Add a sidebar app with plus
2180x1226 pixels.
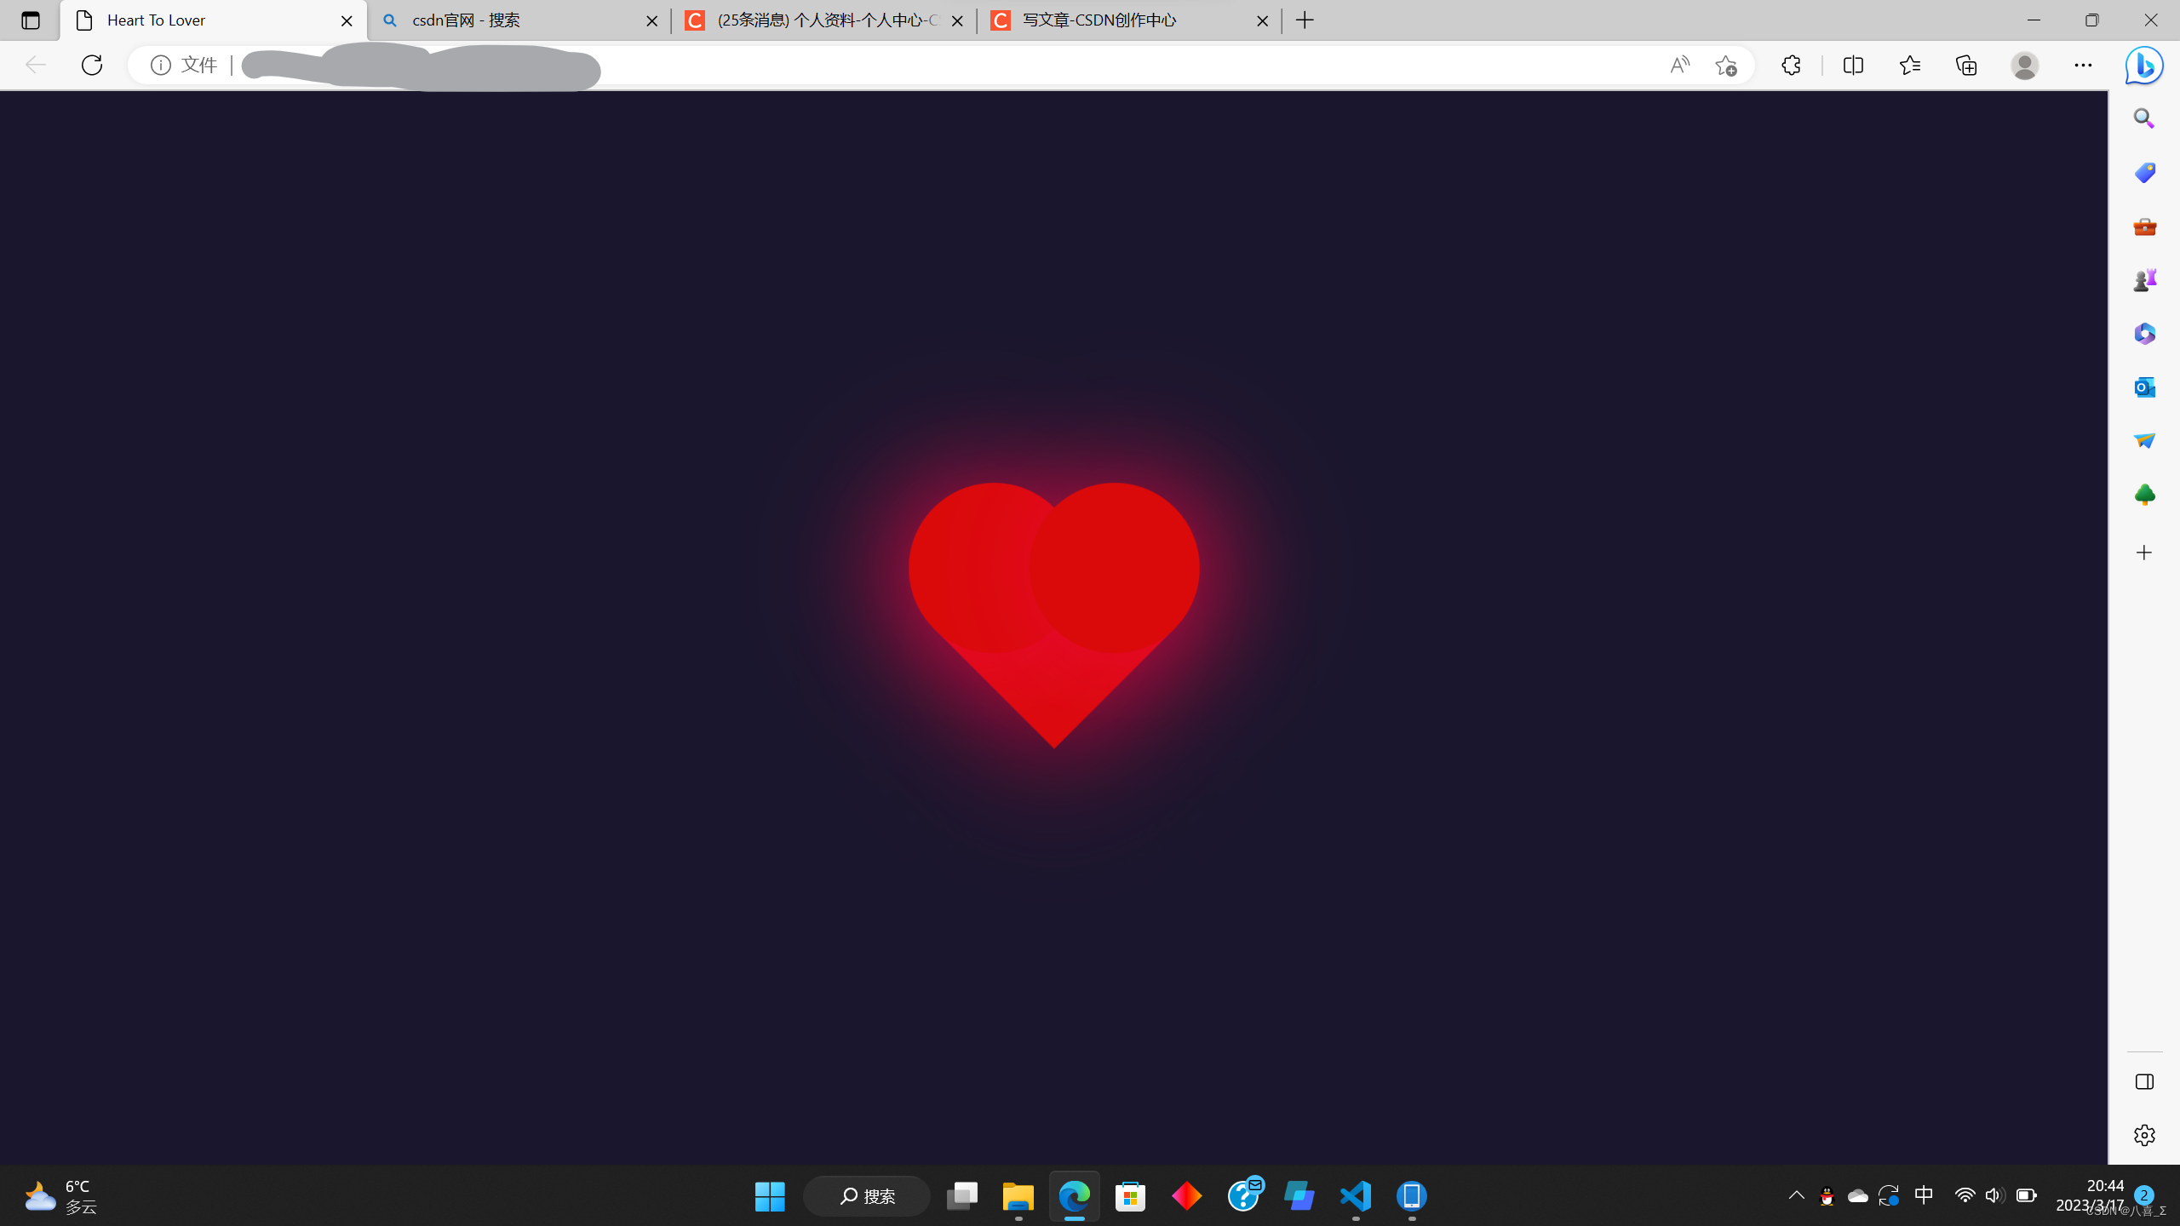click(x=2144, y=553)
